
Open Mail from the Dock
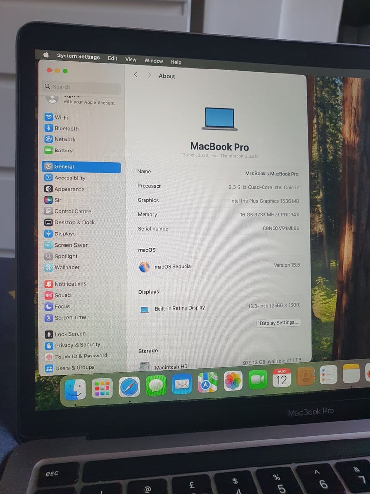point(182,384)
